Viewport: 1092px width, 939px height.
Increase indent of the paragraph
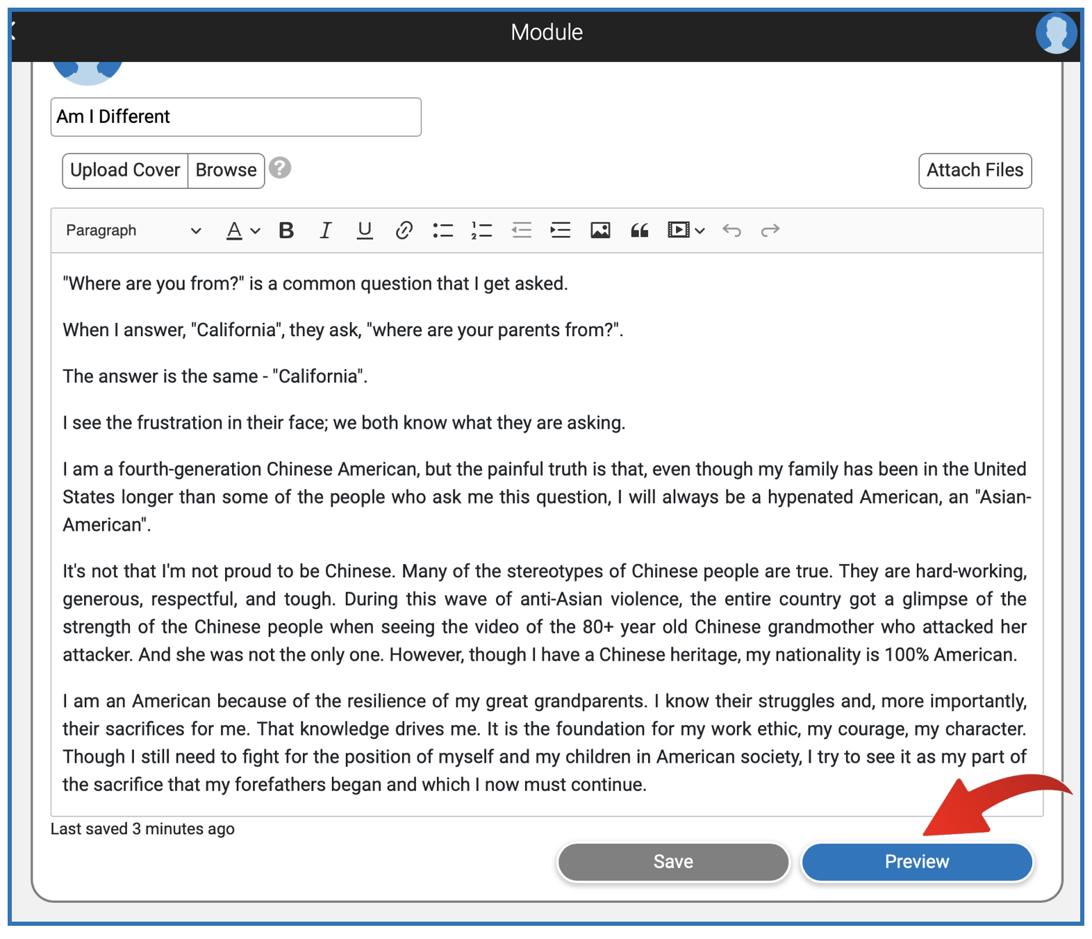click(560, 231)
